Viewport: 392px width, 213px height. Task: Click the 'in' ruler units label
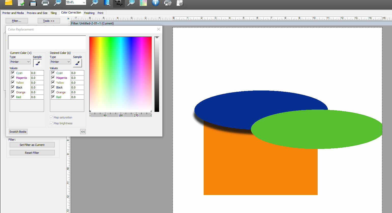coord(68,18)
